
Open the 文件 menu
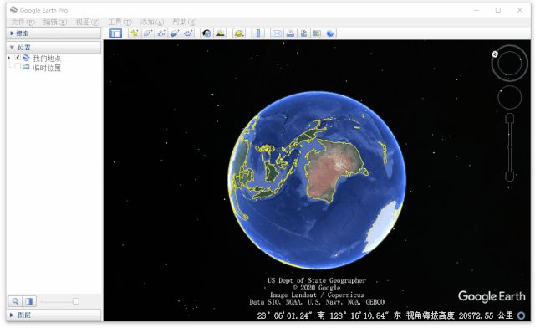(23, 23)
